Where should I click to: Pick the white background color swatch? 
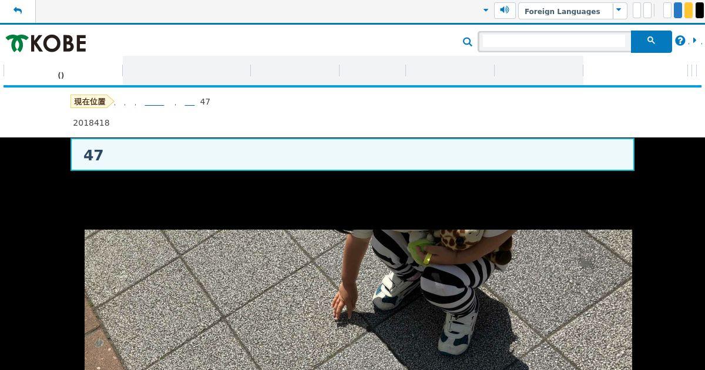click(x=667, y=11)
